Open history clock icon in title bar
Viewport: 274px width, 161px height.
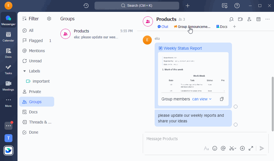click(86, 6)
